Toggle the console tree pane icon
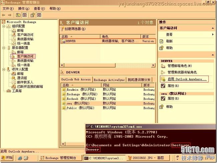This screenshot has width=217, height=163. 24,15
